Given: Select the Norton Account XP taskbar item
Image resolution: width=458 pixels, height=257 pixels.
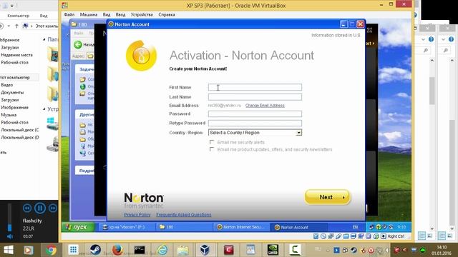Looking at the screenshot, I should [x=298, y=227].
